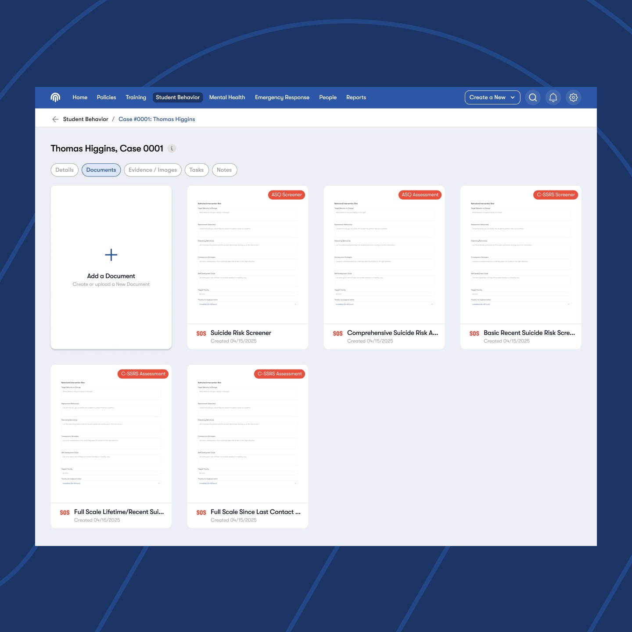Select the Evidence / Images tab
The height and width of the screenshot is (632, 632).
[x=153, y=170]
